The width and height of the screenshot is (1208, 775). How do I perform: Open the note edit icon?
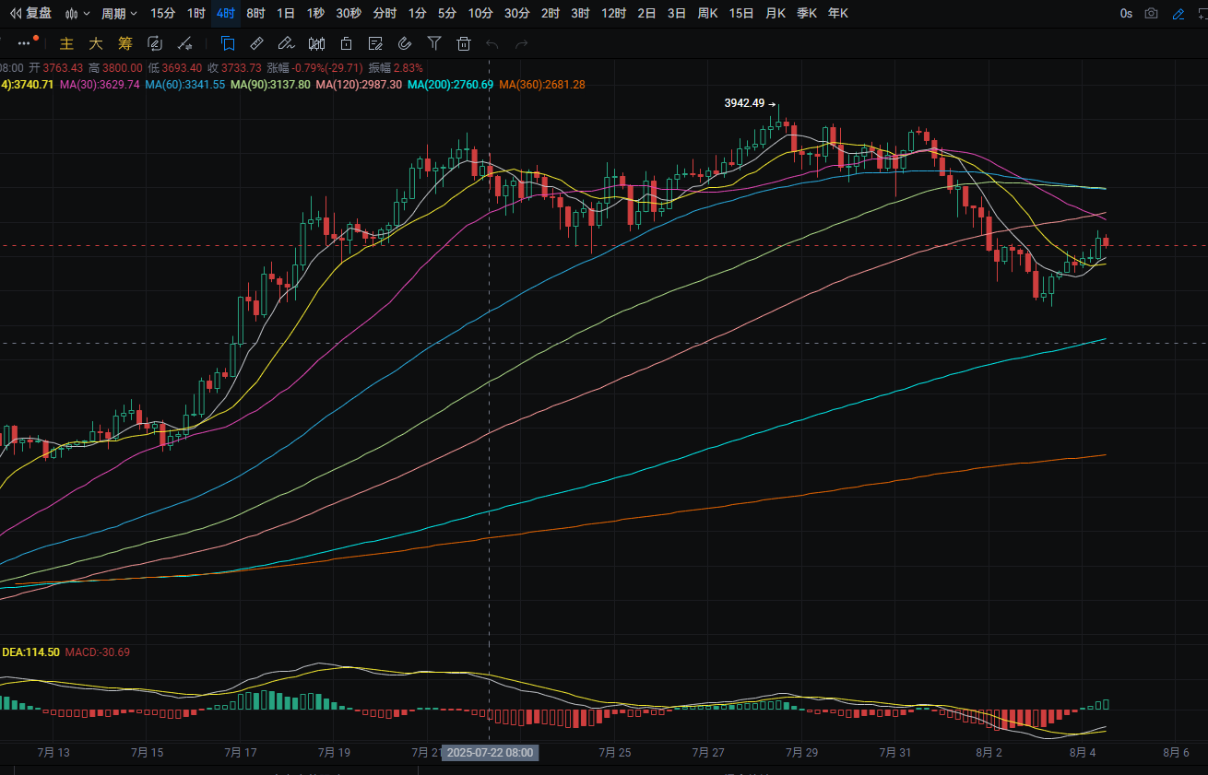(x=375, y=43)
